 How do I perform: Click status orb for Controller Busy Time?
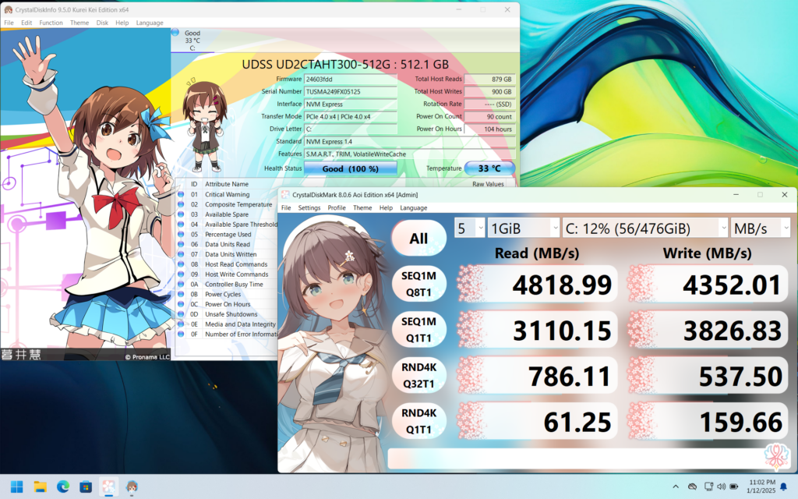[181, 284]
